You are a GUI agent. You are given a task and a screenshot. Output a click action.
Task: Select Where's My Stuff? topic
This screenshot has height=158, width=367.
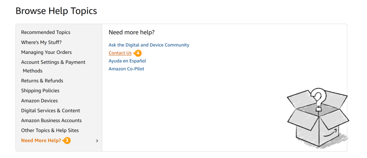click(x=41, y=42)
